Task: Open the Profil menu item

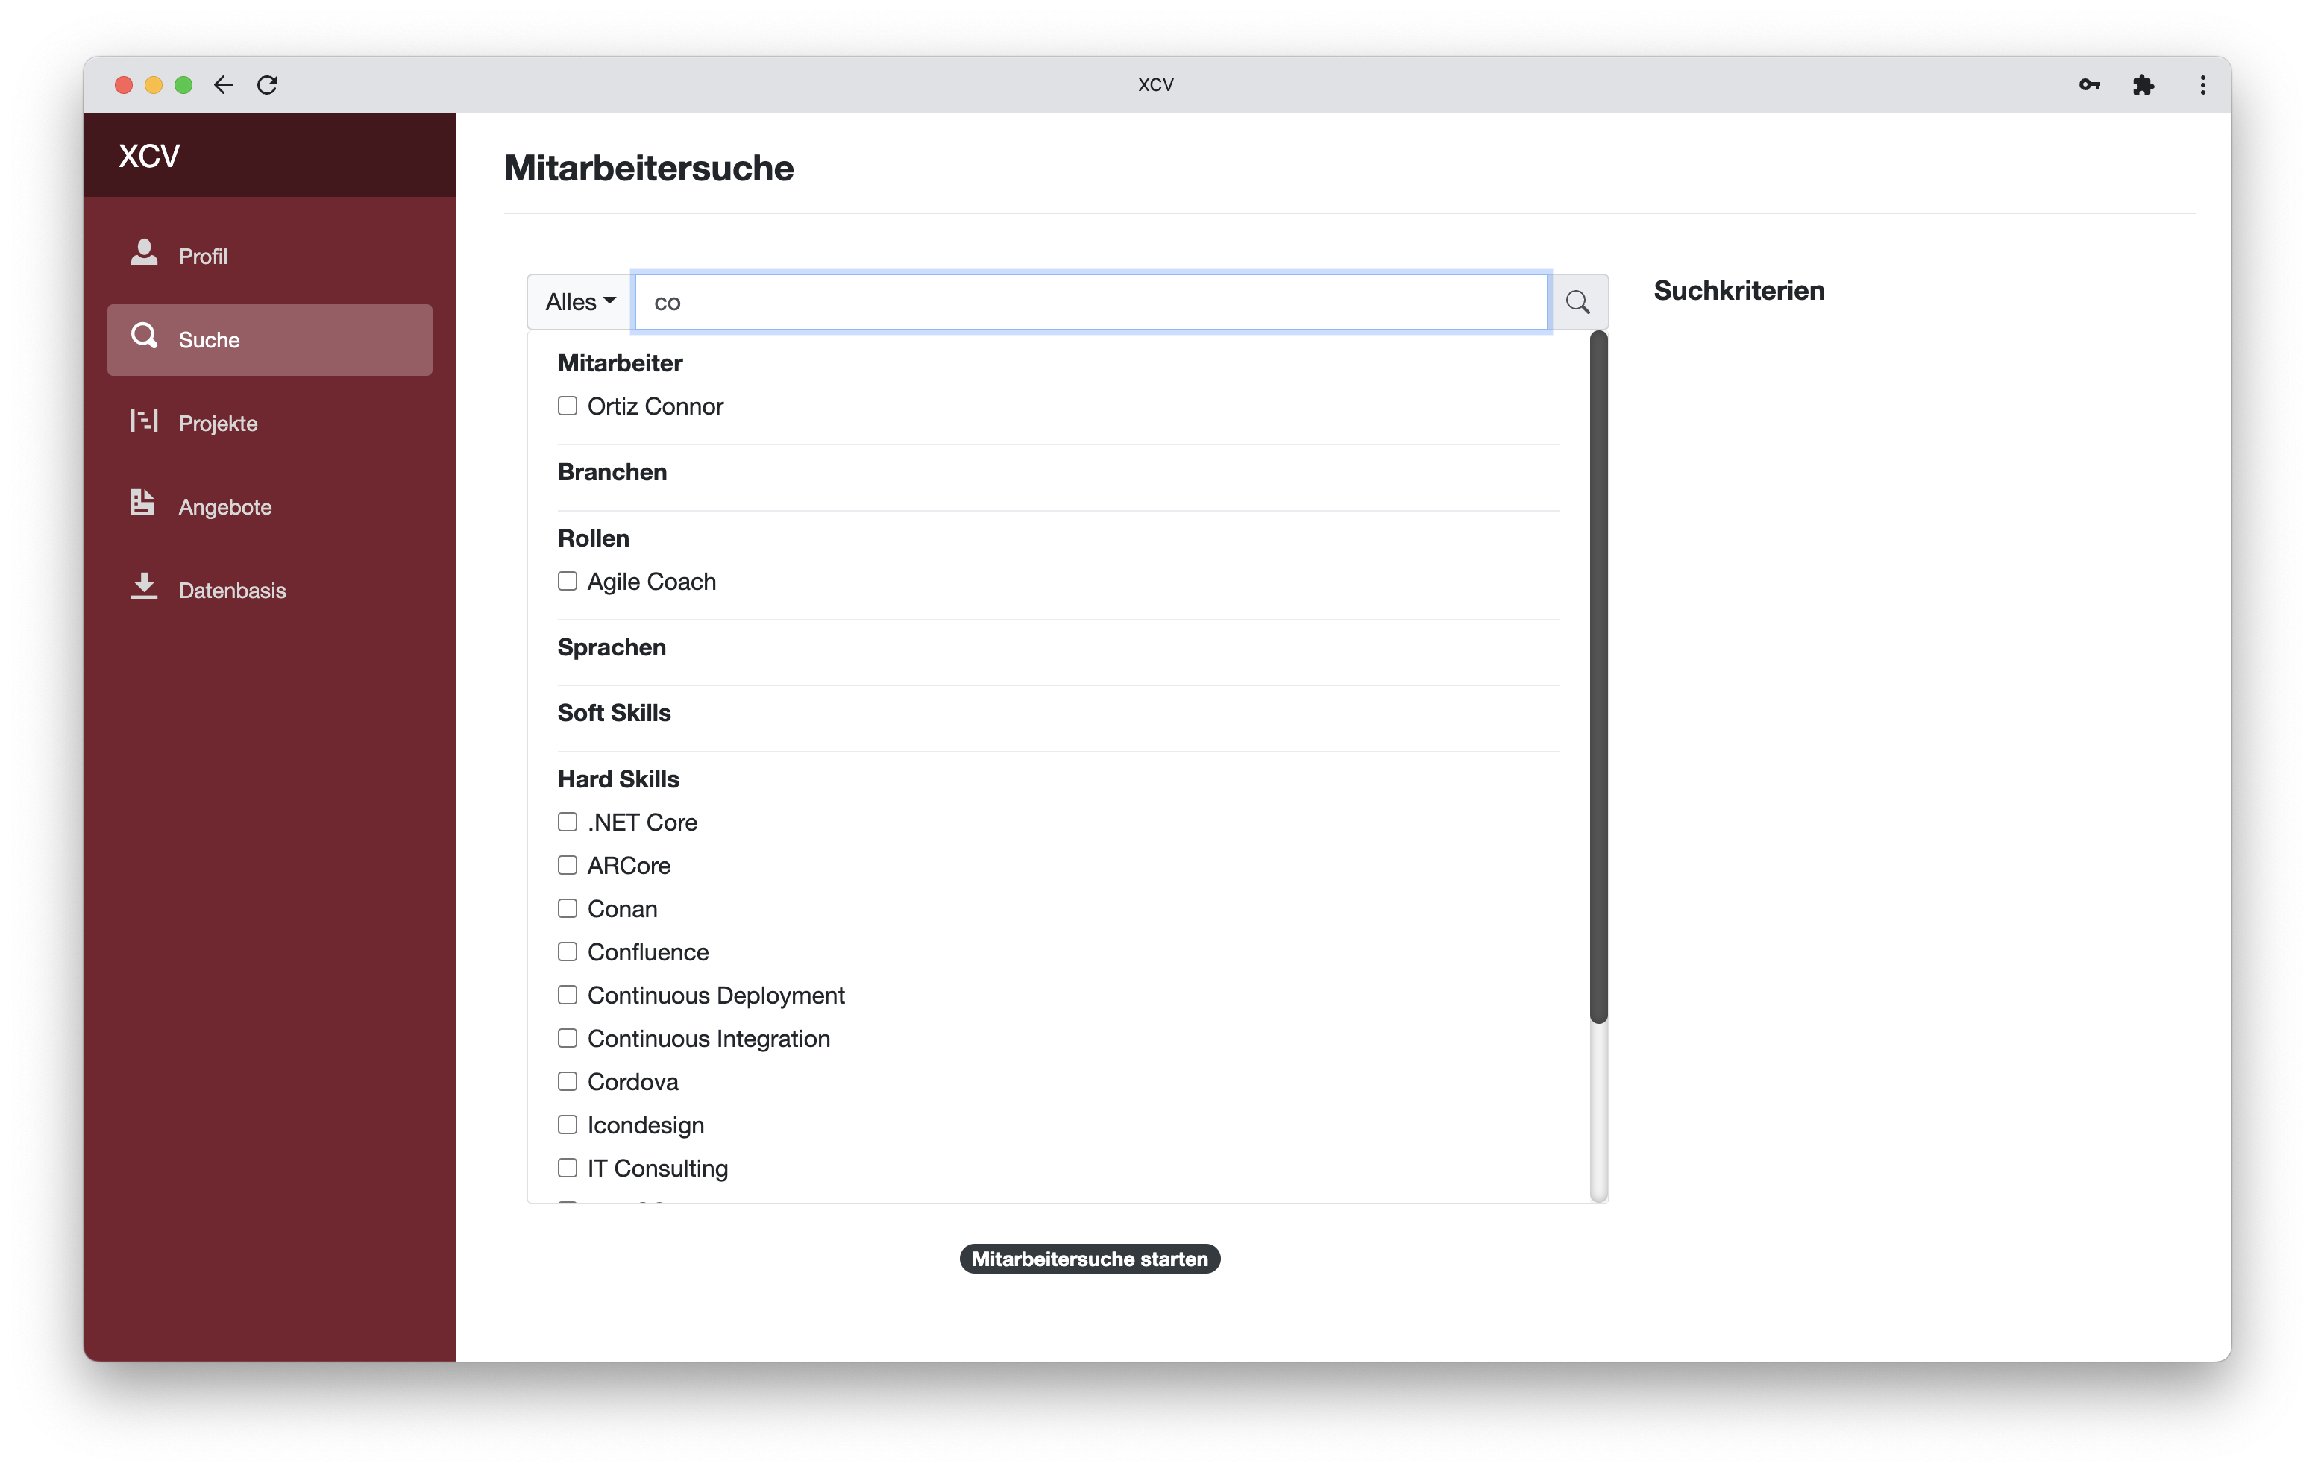Action: click(269, 256)
